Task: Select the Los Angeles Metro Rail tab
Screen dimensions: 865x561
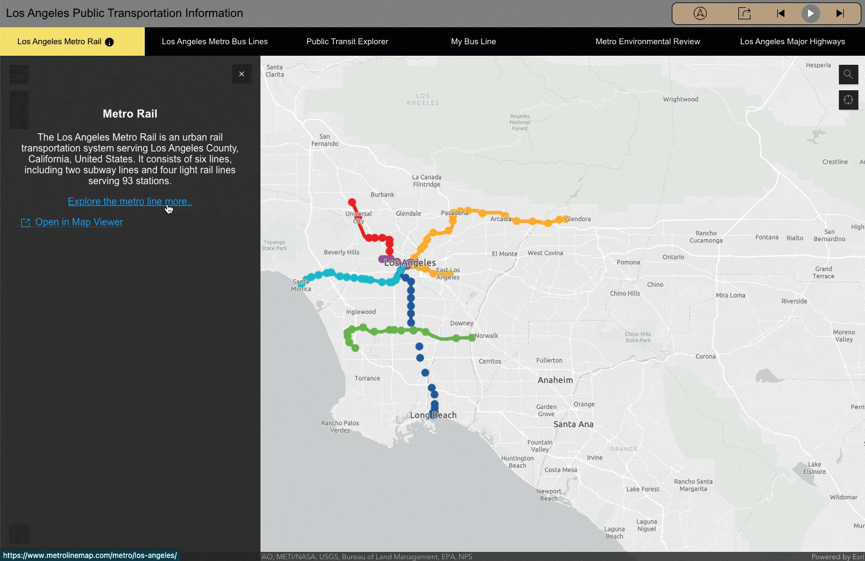Action: click(72, 42)
